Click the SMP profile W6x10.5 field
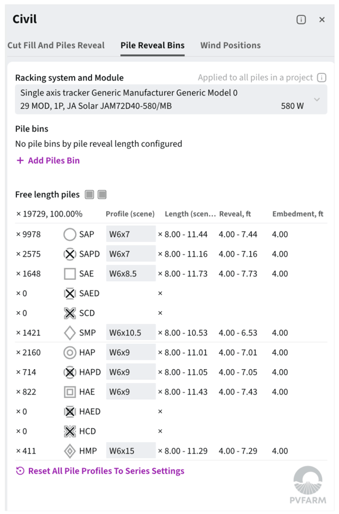 pyautogui.click(x=131, y=333)
